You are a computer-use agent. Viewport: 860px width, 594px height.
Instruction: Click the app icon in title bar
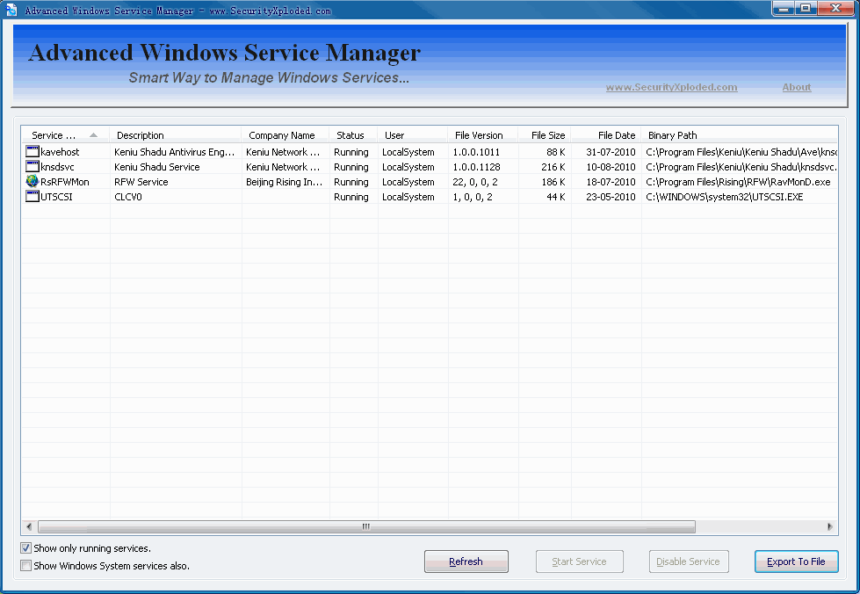[11, 10]
